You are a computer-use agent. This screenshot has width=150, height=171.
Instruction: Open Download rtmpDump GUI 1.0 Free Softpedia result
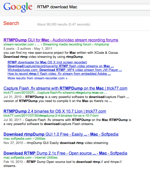point(61,134)
